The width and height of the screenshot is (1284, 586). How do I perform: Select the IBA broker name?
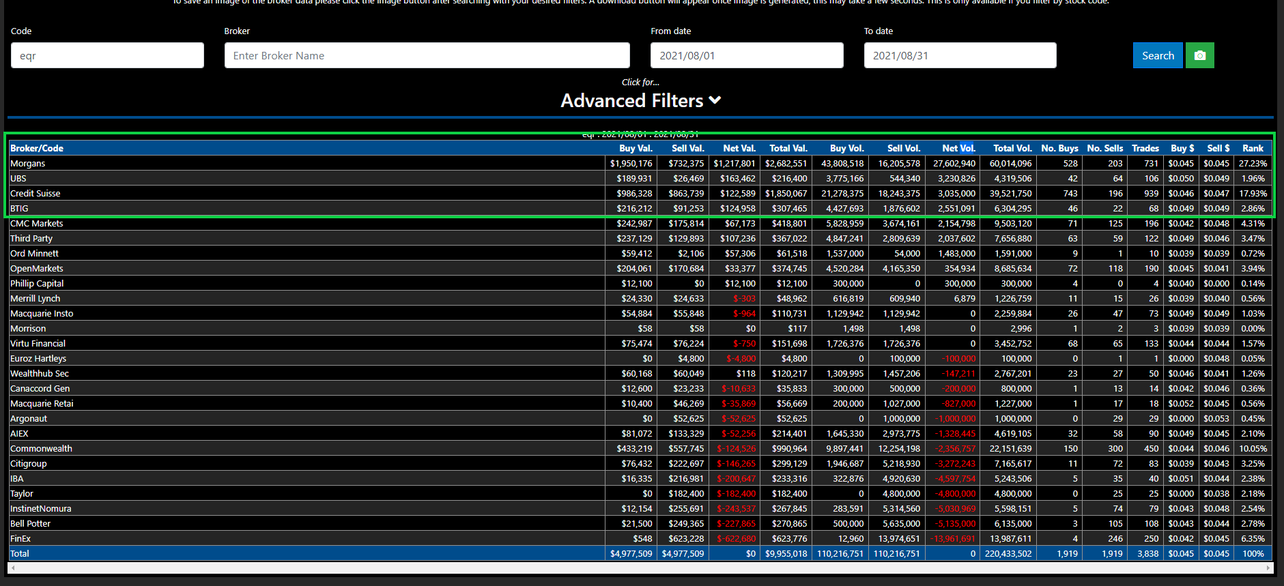click(17, 479)
